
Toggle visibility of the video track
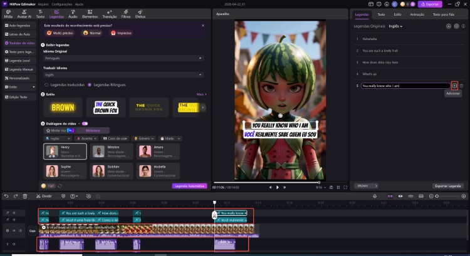(x=14, y=230)
